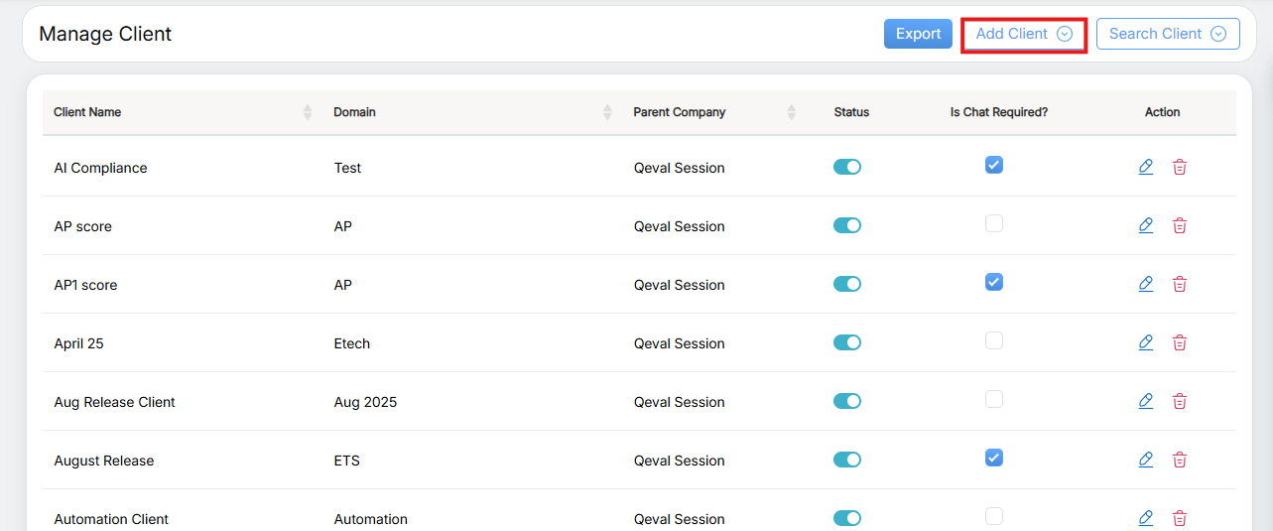
Task: Expand the Search Client panel
Action: [1167, 34]
